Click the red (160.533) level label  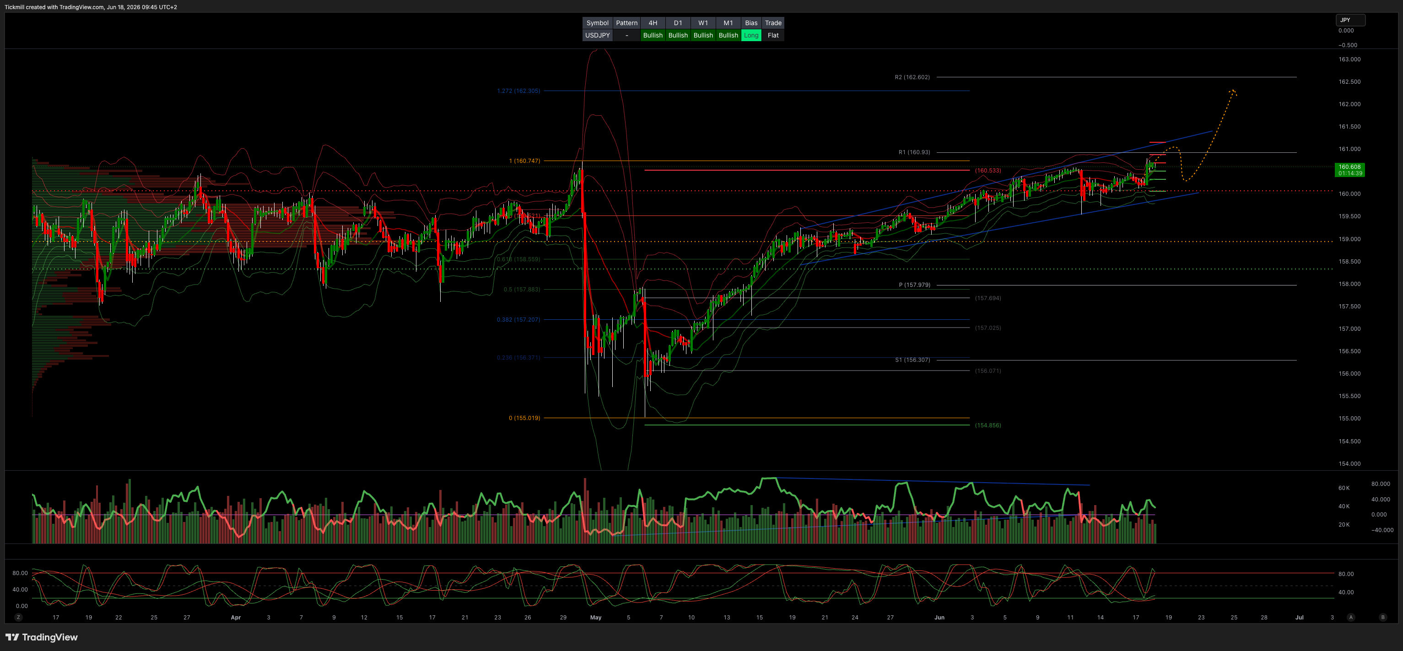click(988, 170)
